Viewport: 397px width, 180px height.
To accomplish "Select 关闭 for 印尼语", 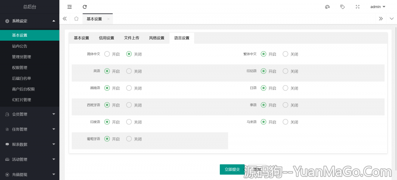I will 290,71.
